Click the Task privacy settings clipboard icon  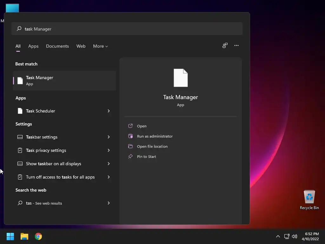[20, 150]
